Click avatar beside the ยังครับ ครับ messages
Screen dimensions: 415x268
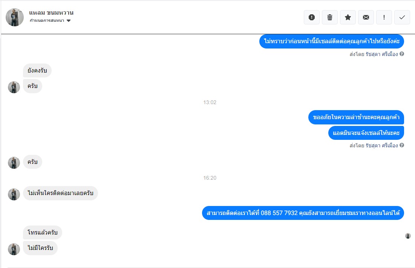coord(14,87)
